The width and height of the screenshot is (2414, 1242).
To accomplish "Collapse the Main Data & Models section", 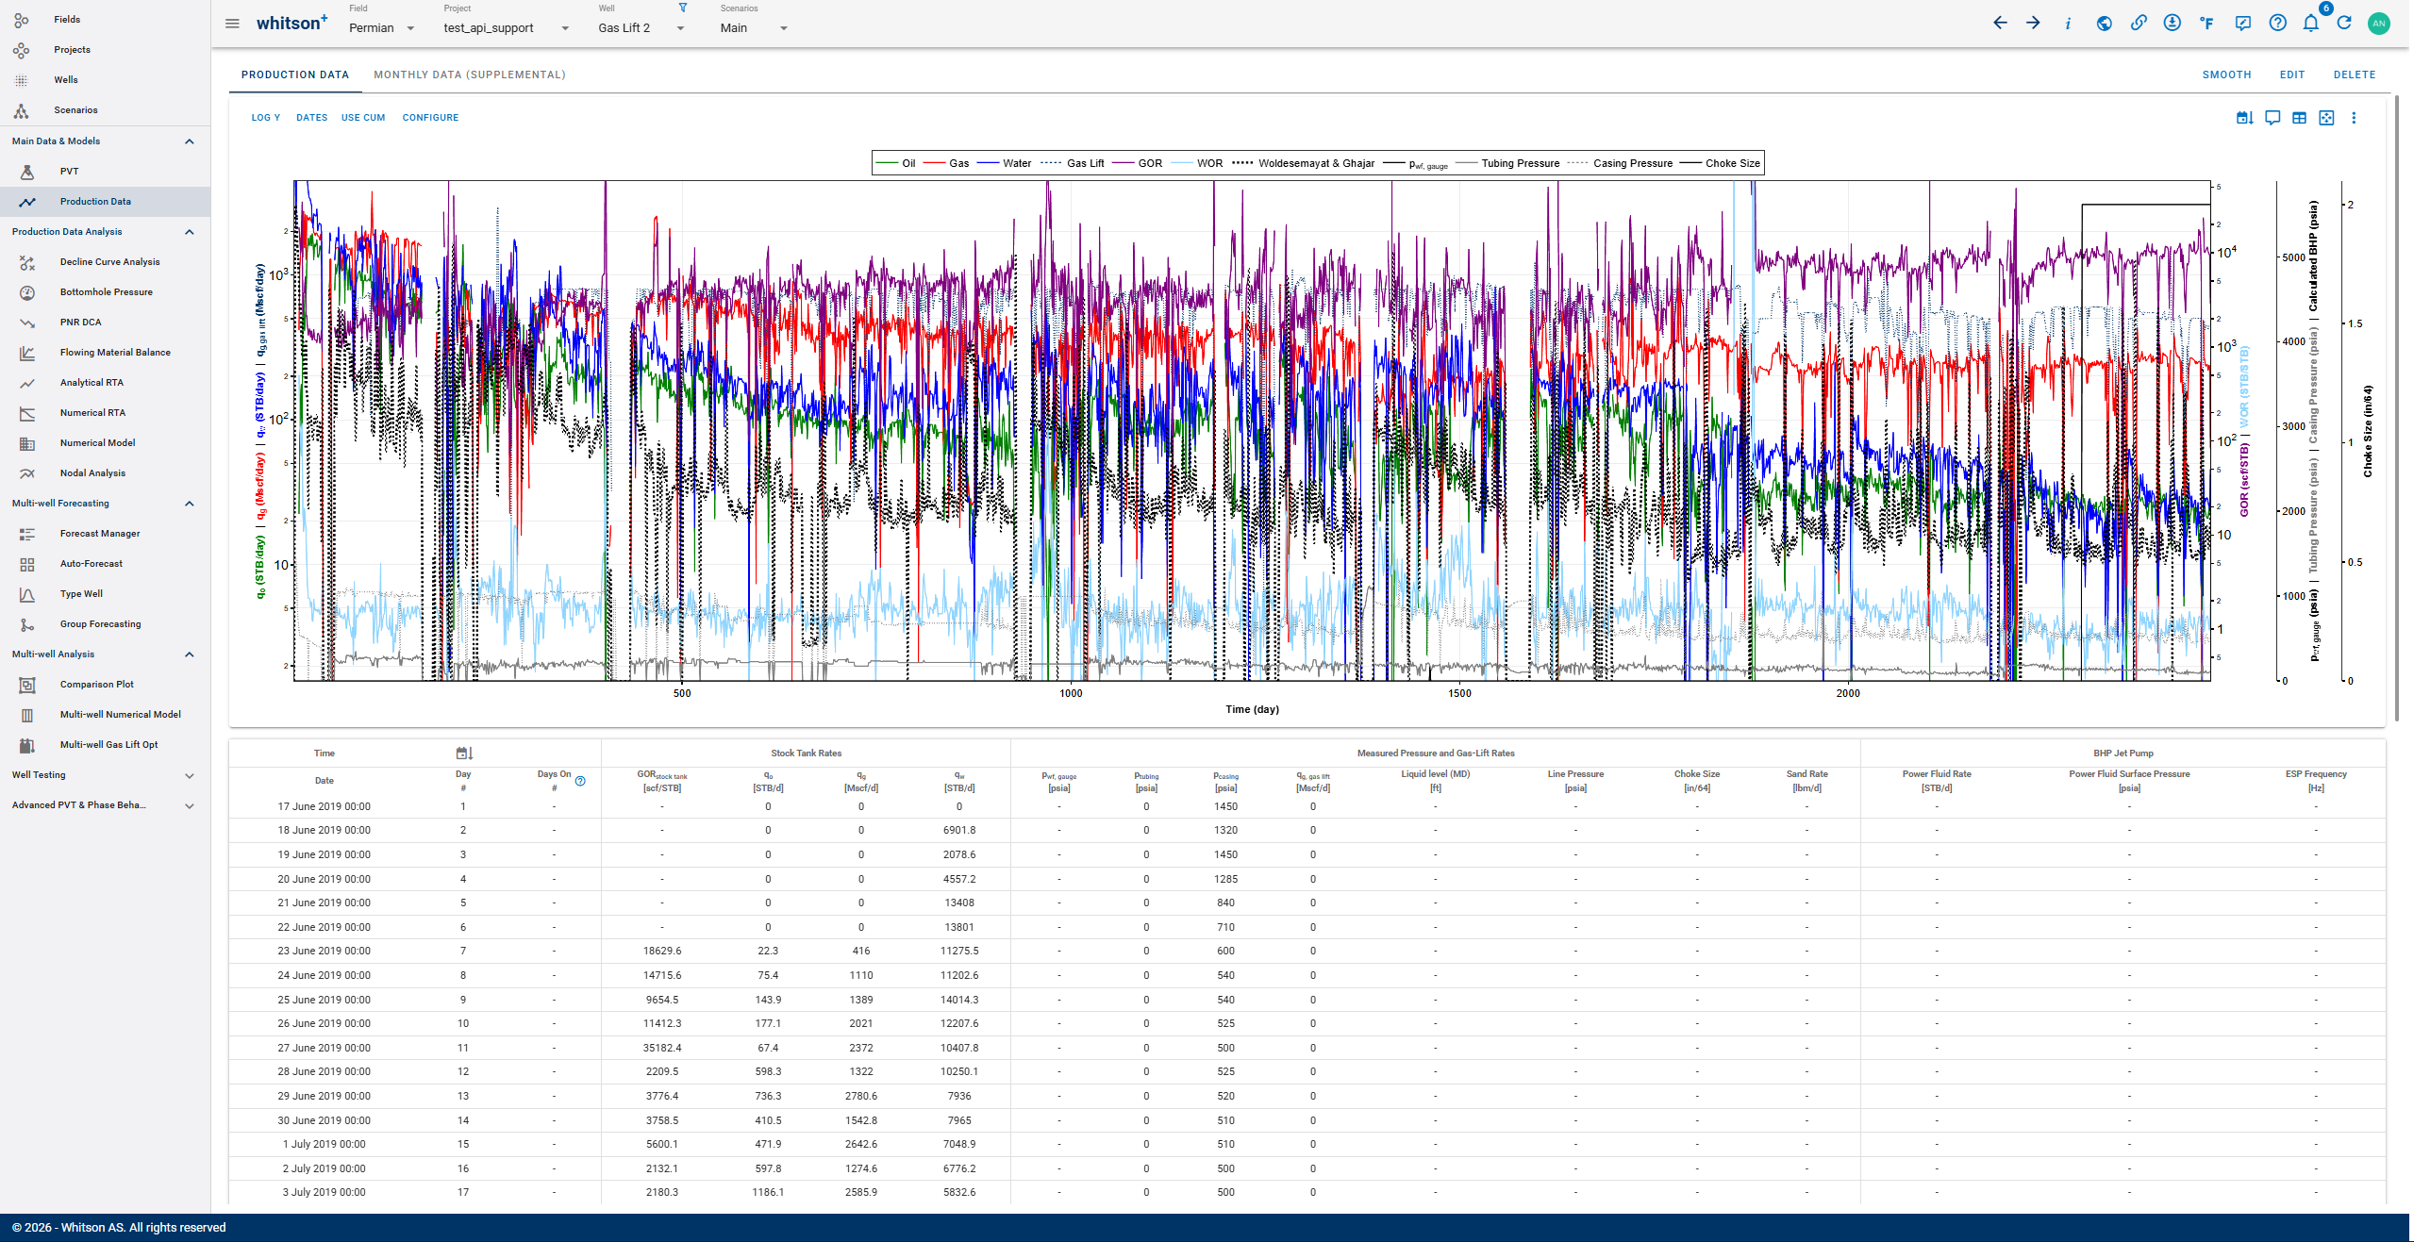I will click(189, 141).
